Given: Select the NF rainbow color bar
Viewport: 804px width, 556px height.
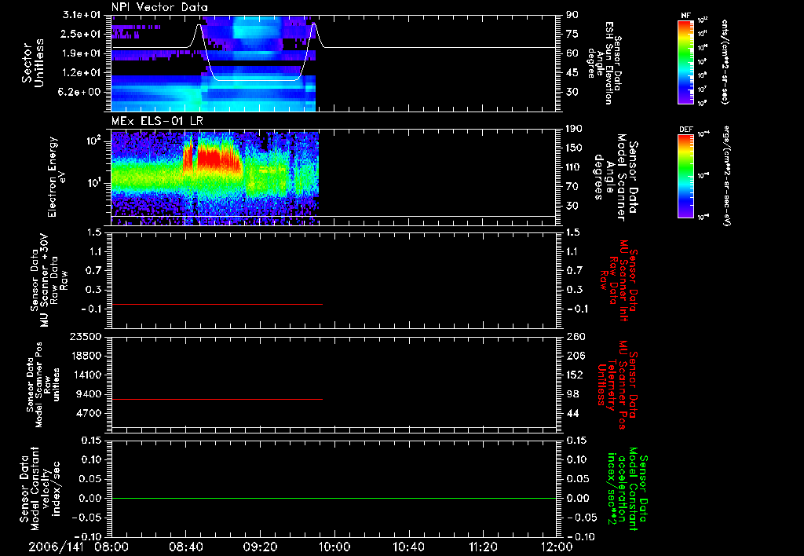Looking at the screenshot, I should point(685,61).
